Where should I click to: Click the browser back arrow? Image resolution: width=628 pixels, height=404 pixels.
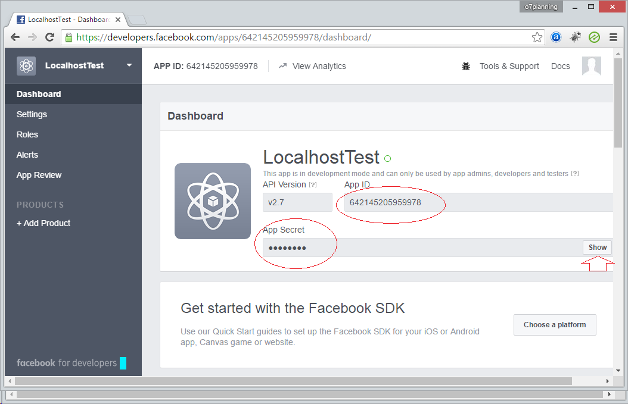[x=15, y=37]
